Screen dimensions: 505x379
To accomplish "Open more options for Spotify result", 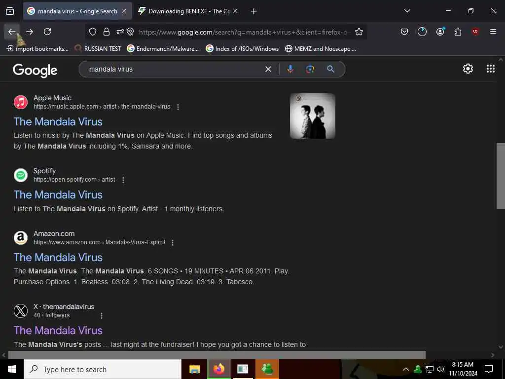I will pyautogui.click(x=123, y=180).
